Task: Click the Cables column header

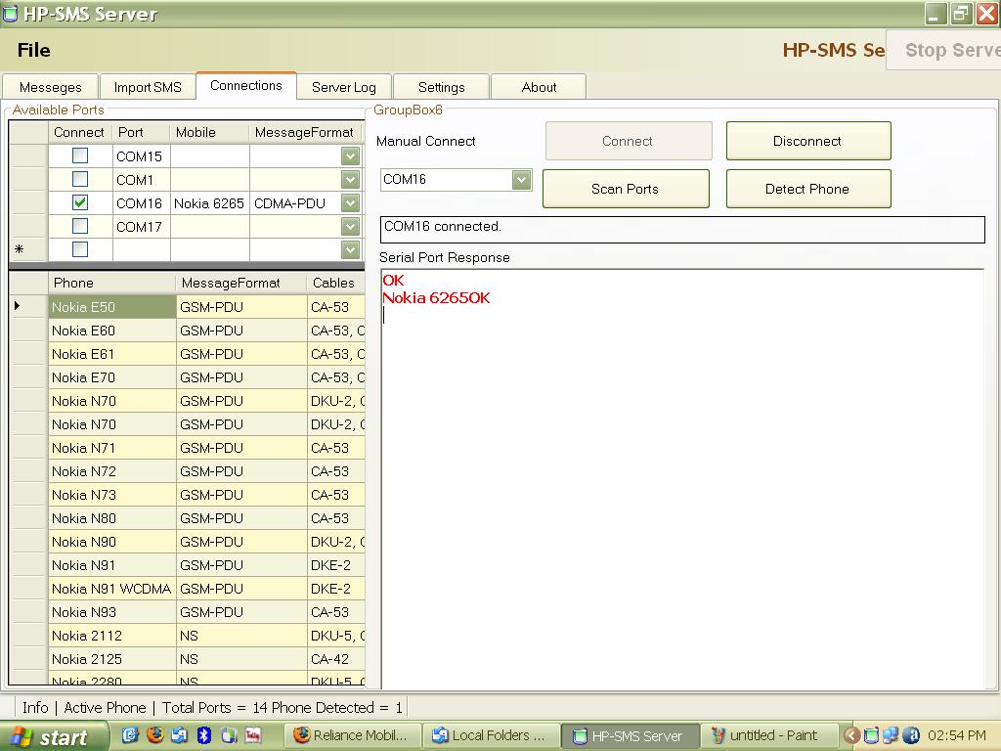Action: click(x=336, y=283)
